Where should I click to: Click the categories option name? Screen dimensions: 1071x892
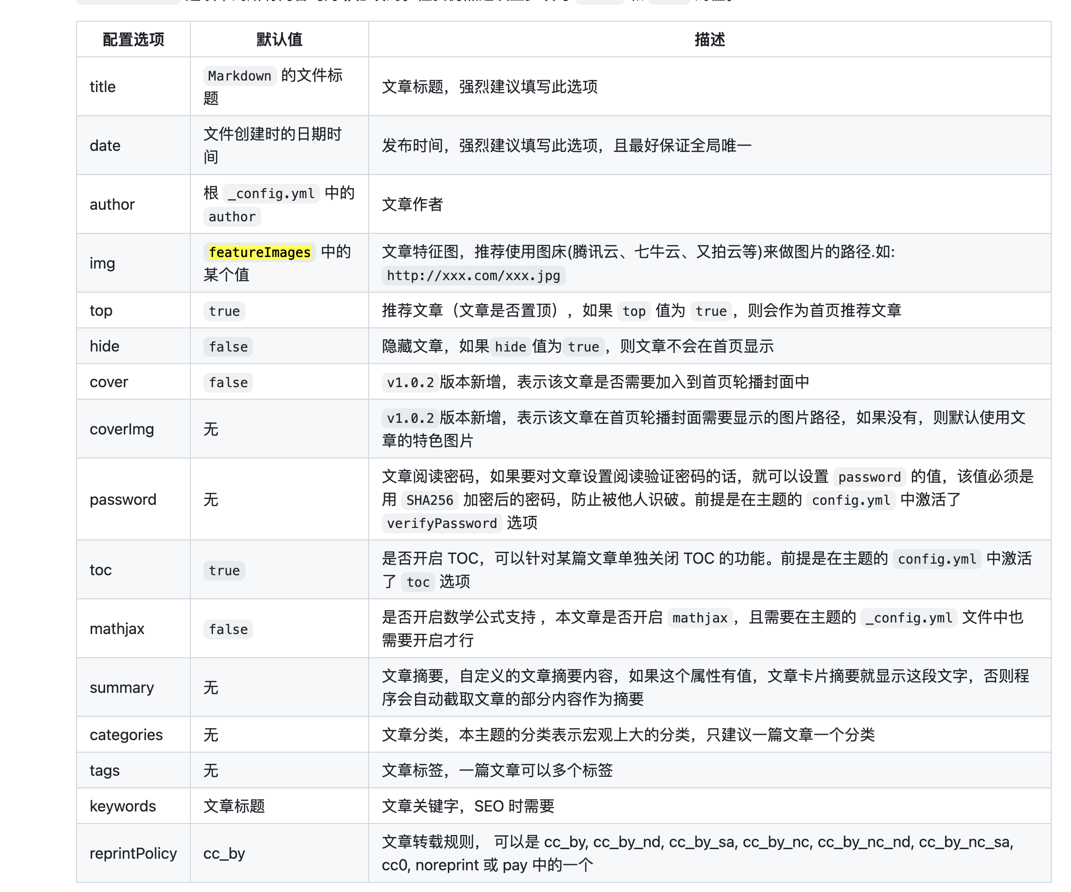(x=126, y=734)
